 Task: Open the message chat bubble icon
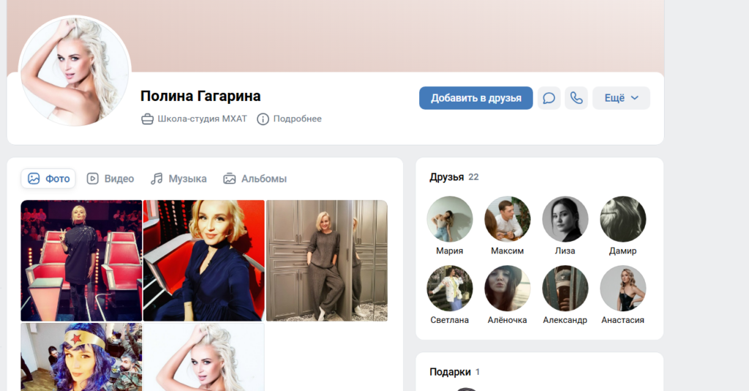[x=549, y=98]
